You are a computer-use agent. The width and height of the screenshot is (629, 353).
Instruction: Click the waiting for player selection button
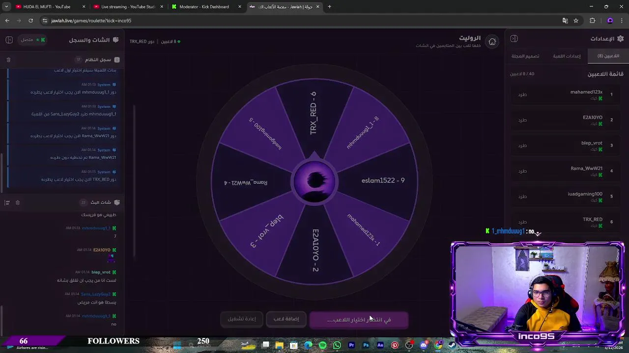(359, 320)
